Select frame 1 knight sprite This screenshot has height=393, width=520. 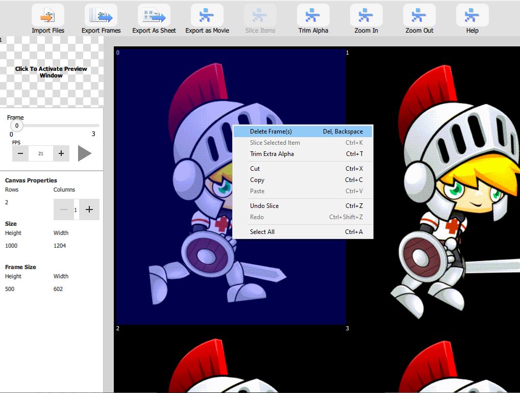(x=433, y=187)
